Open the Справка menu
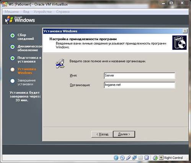This screenshot has width=191, height=163. pos(63,11)
